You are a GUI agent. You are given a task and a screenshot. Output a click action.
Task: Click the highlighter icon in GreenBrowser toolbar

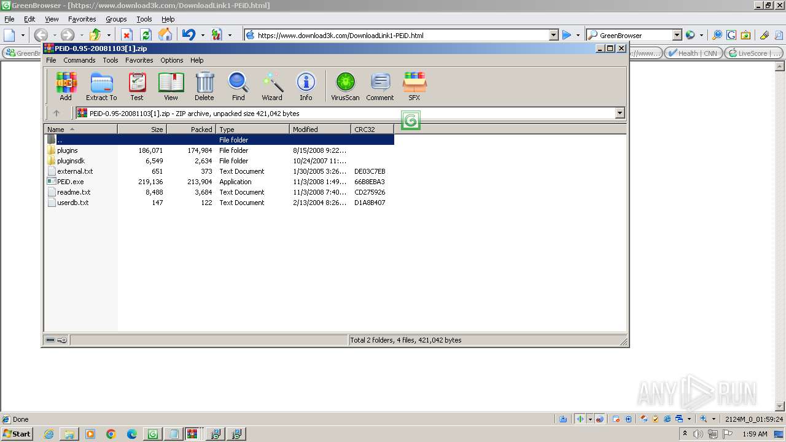765,35
